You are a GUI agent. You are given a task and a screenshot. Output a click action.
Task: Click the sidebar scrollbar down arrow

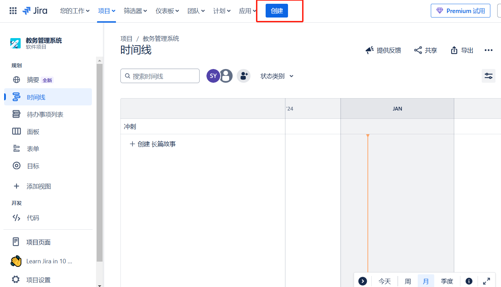99,285
